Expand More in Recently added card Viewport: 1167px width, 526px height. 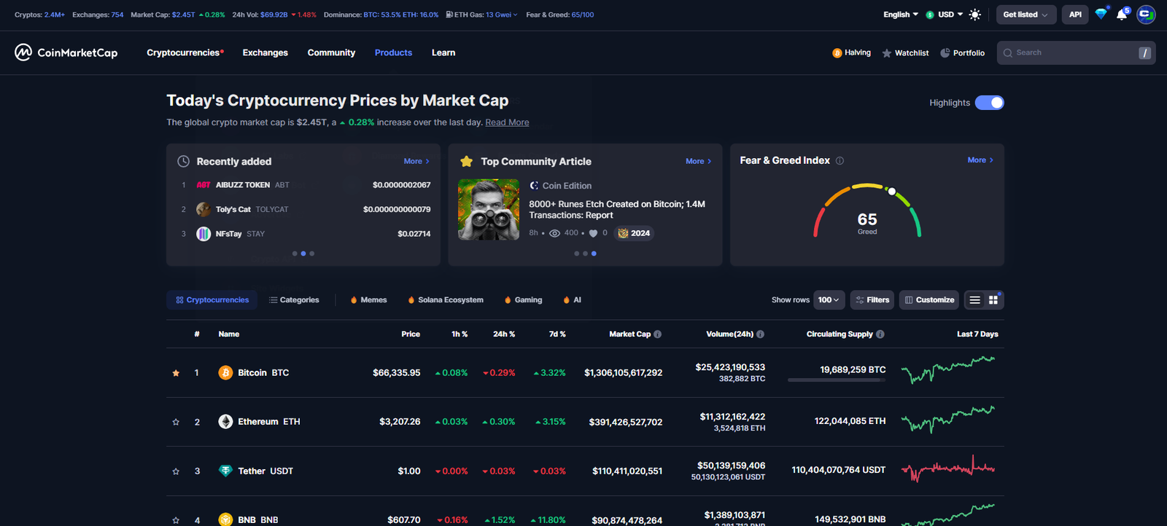416,161
